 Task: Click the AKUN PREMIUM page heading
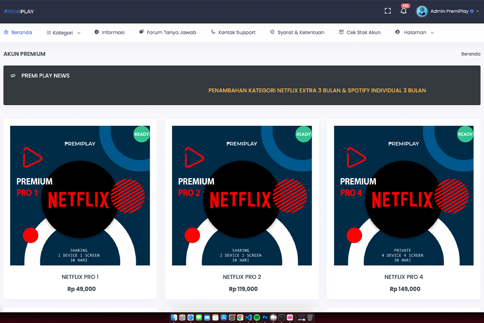pyautogui.click(x=24, y=54)
